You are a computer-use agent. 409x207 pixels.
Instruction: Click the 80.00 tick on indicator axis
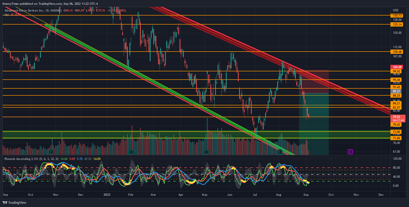click(x=396, y=168)
